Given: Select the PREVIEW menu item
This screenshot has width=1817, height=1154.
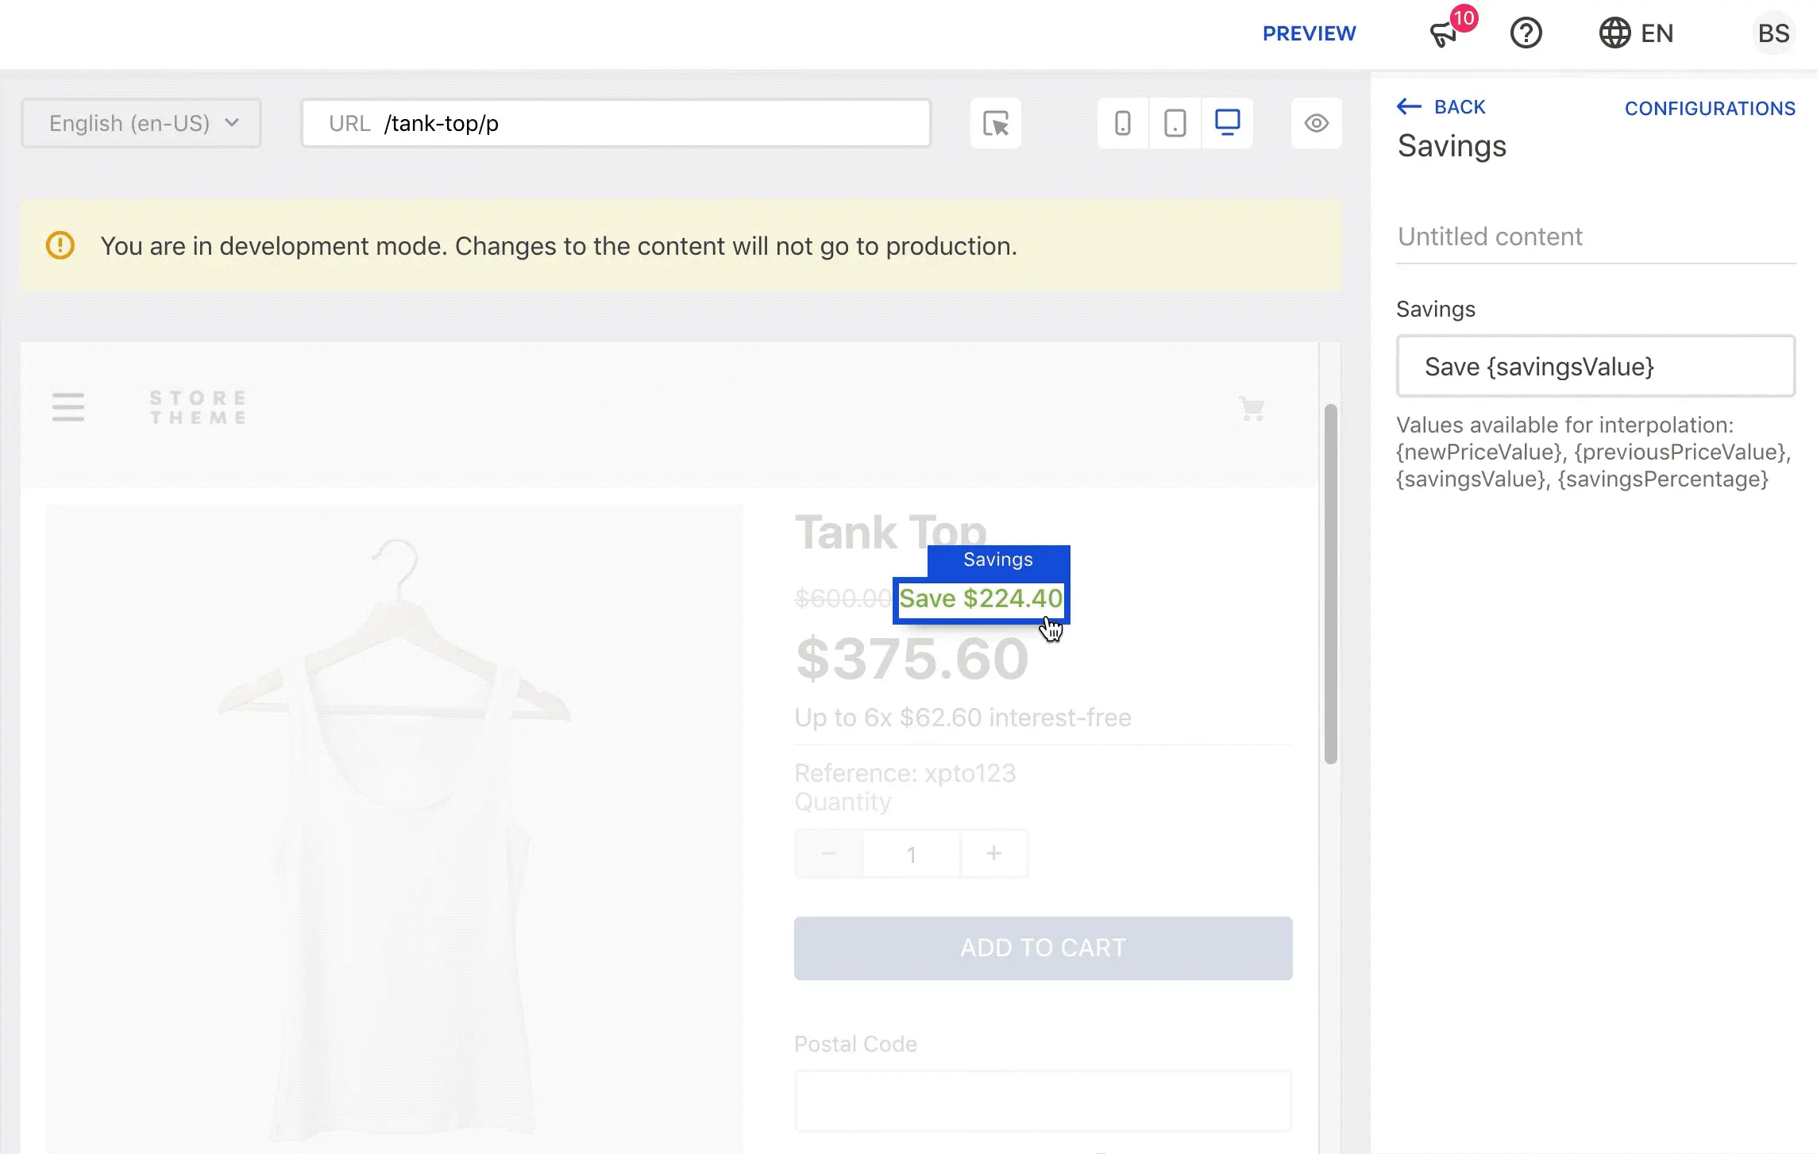Looking at the screenshot, I should 1310,33.
